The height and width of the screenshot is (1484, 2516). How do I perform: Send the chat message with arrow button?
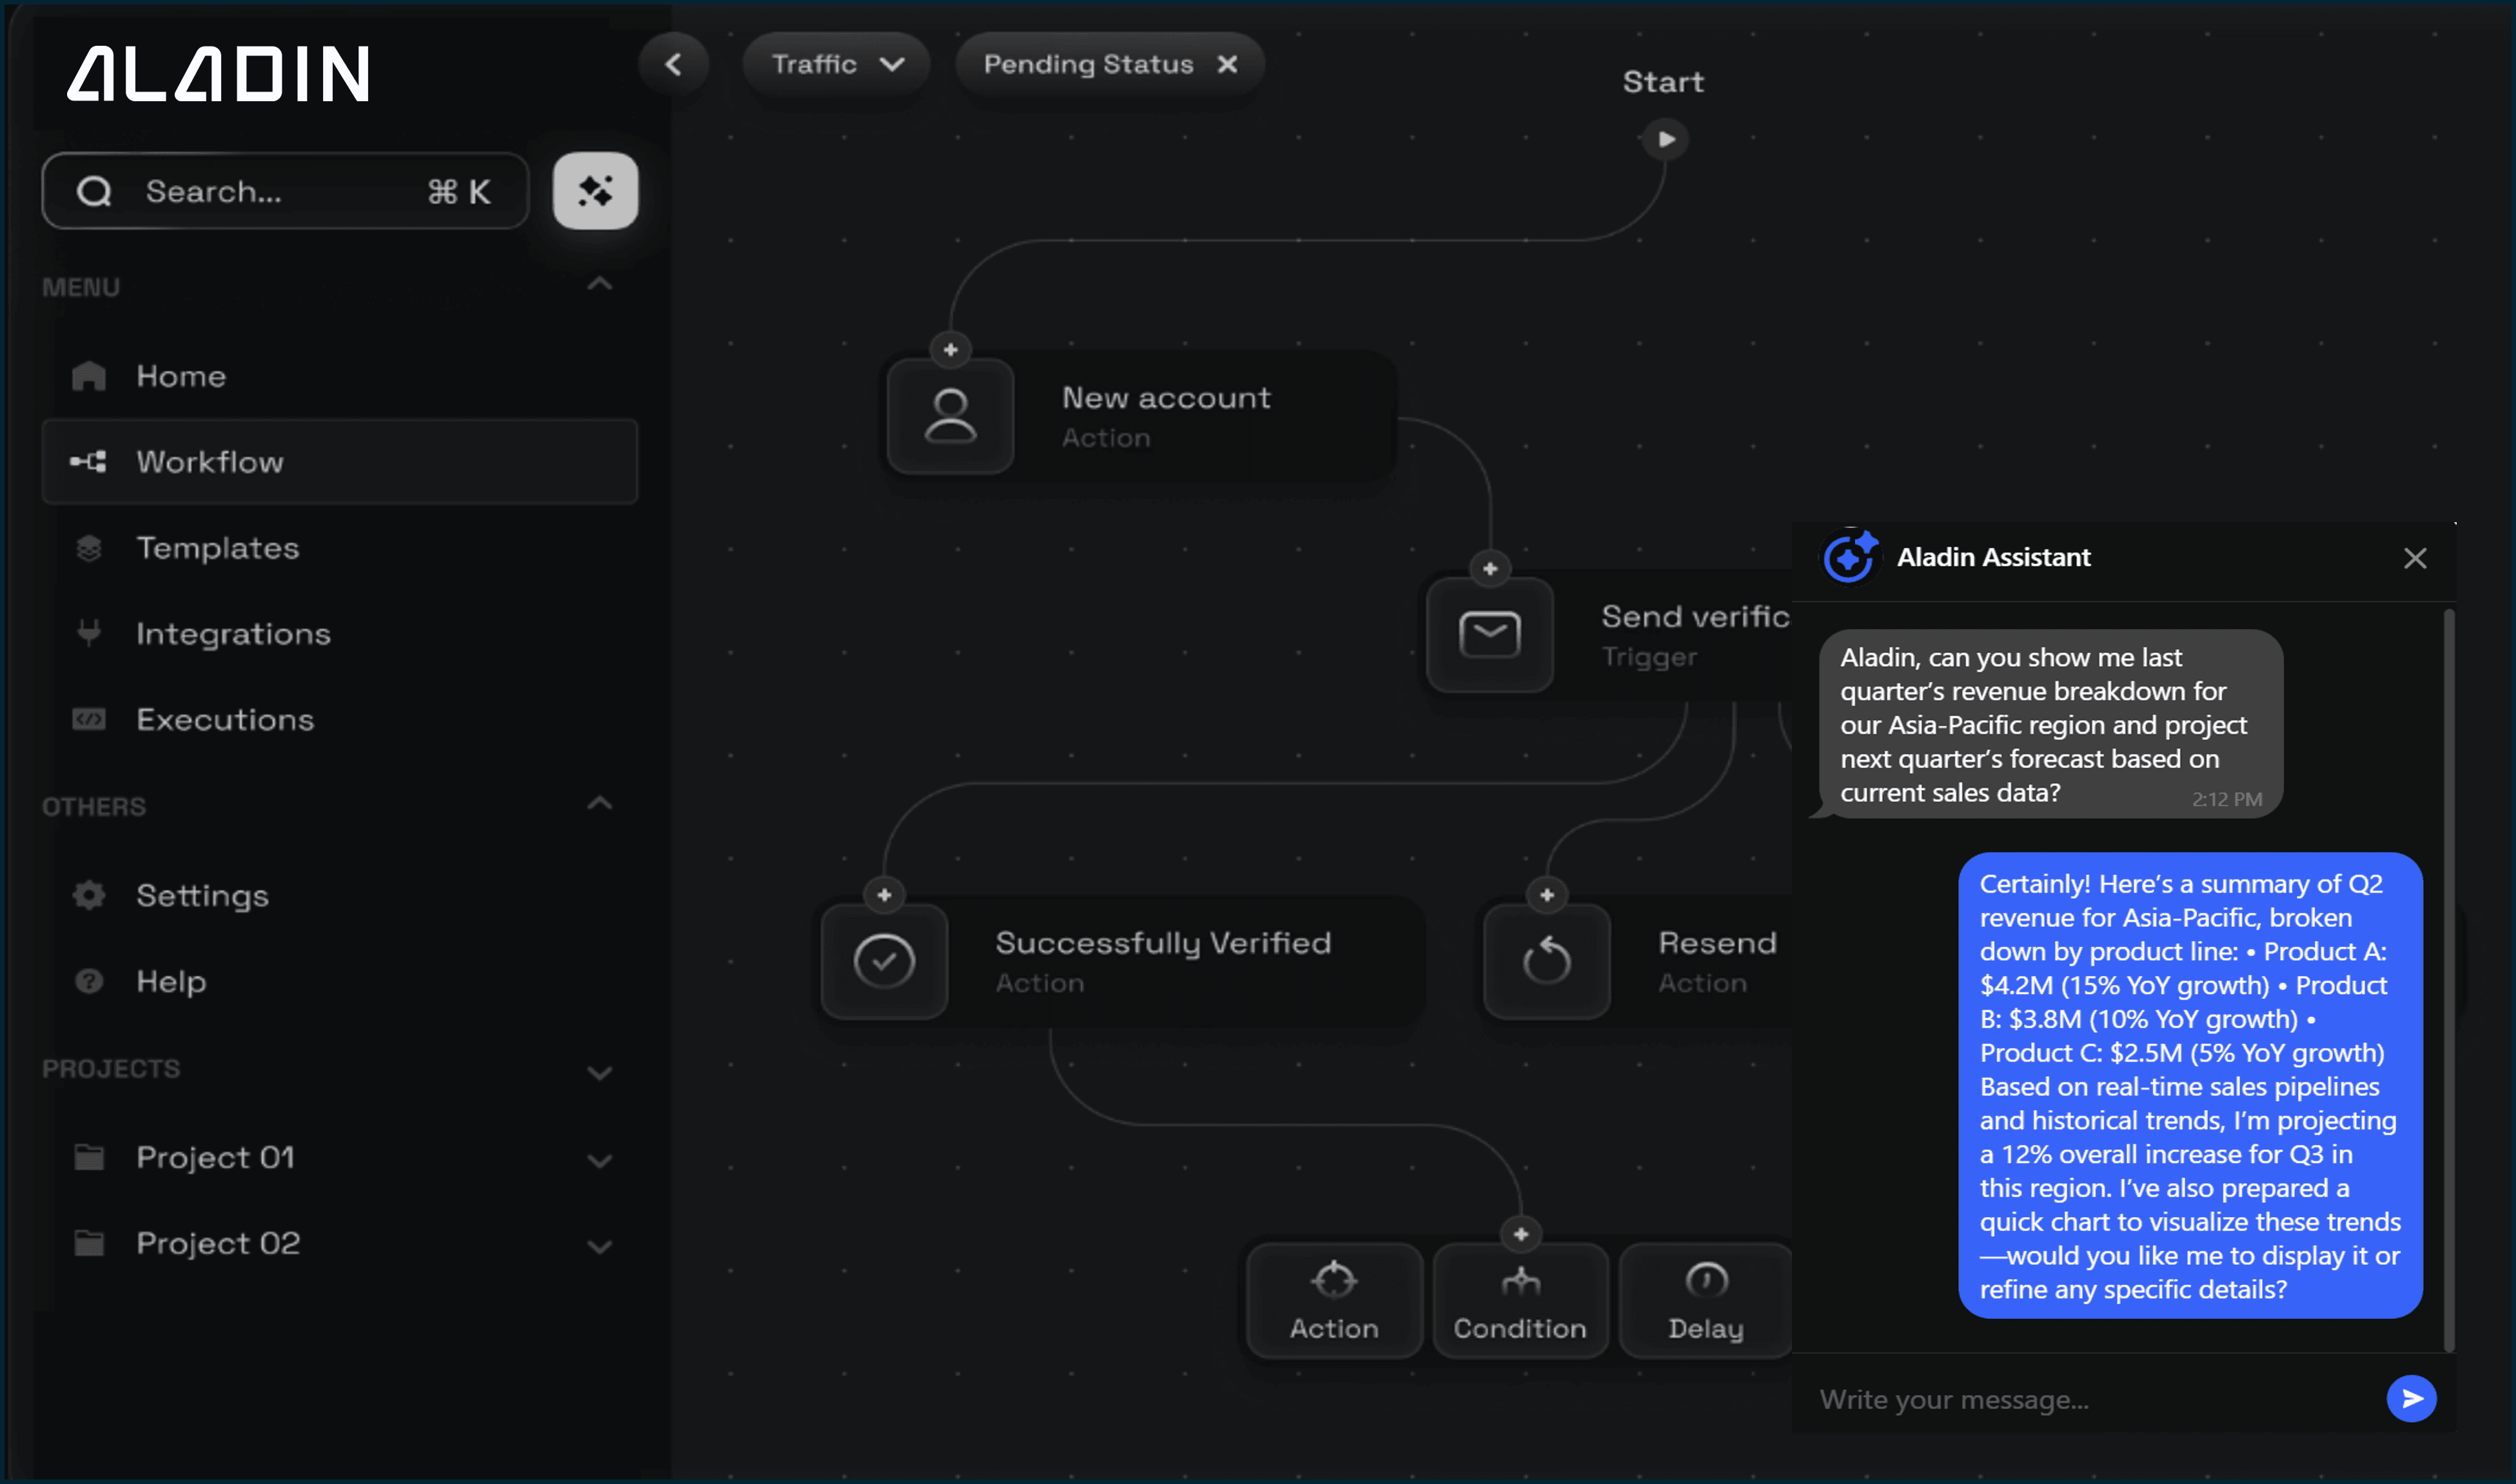point(2411,1398)
